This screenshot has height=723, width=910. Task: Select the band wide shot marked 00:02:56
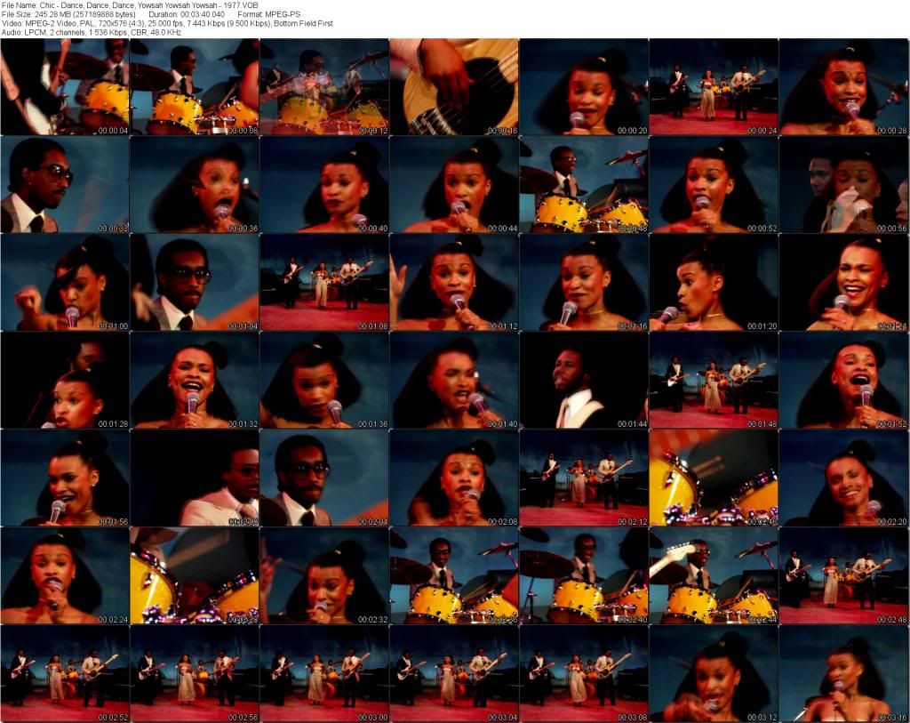pos(195,674)
